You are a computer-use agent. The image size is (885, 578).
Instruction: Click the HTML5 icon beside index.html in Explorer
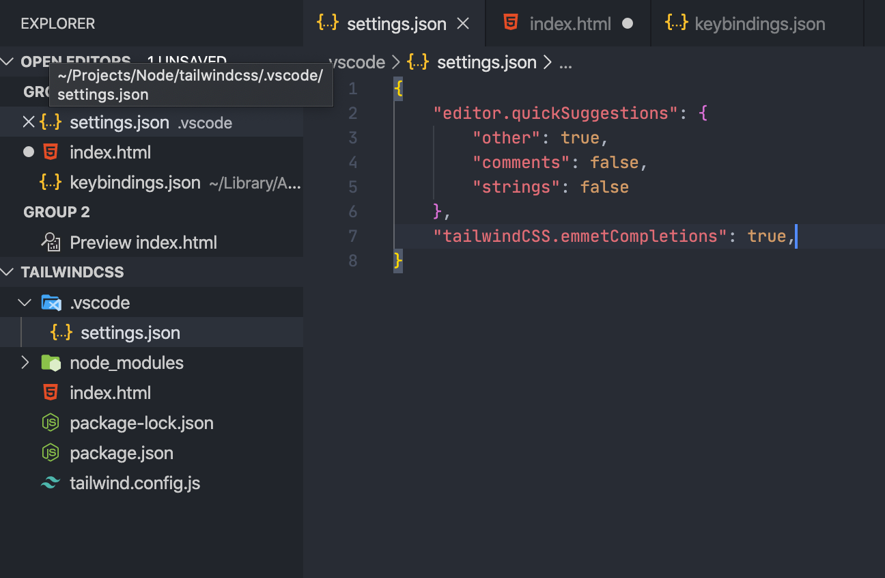coord(51,393)
